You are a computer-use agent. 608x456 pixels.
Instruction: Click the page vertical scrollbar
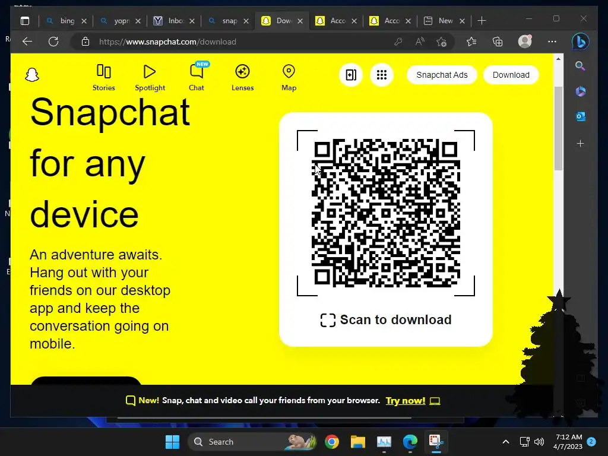click(558, 128)
